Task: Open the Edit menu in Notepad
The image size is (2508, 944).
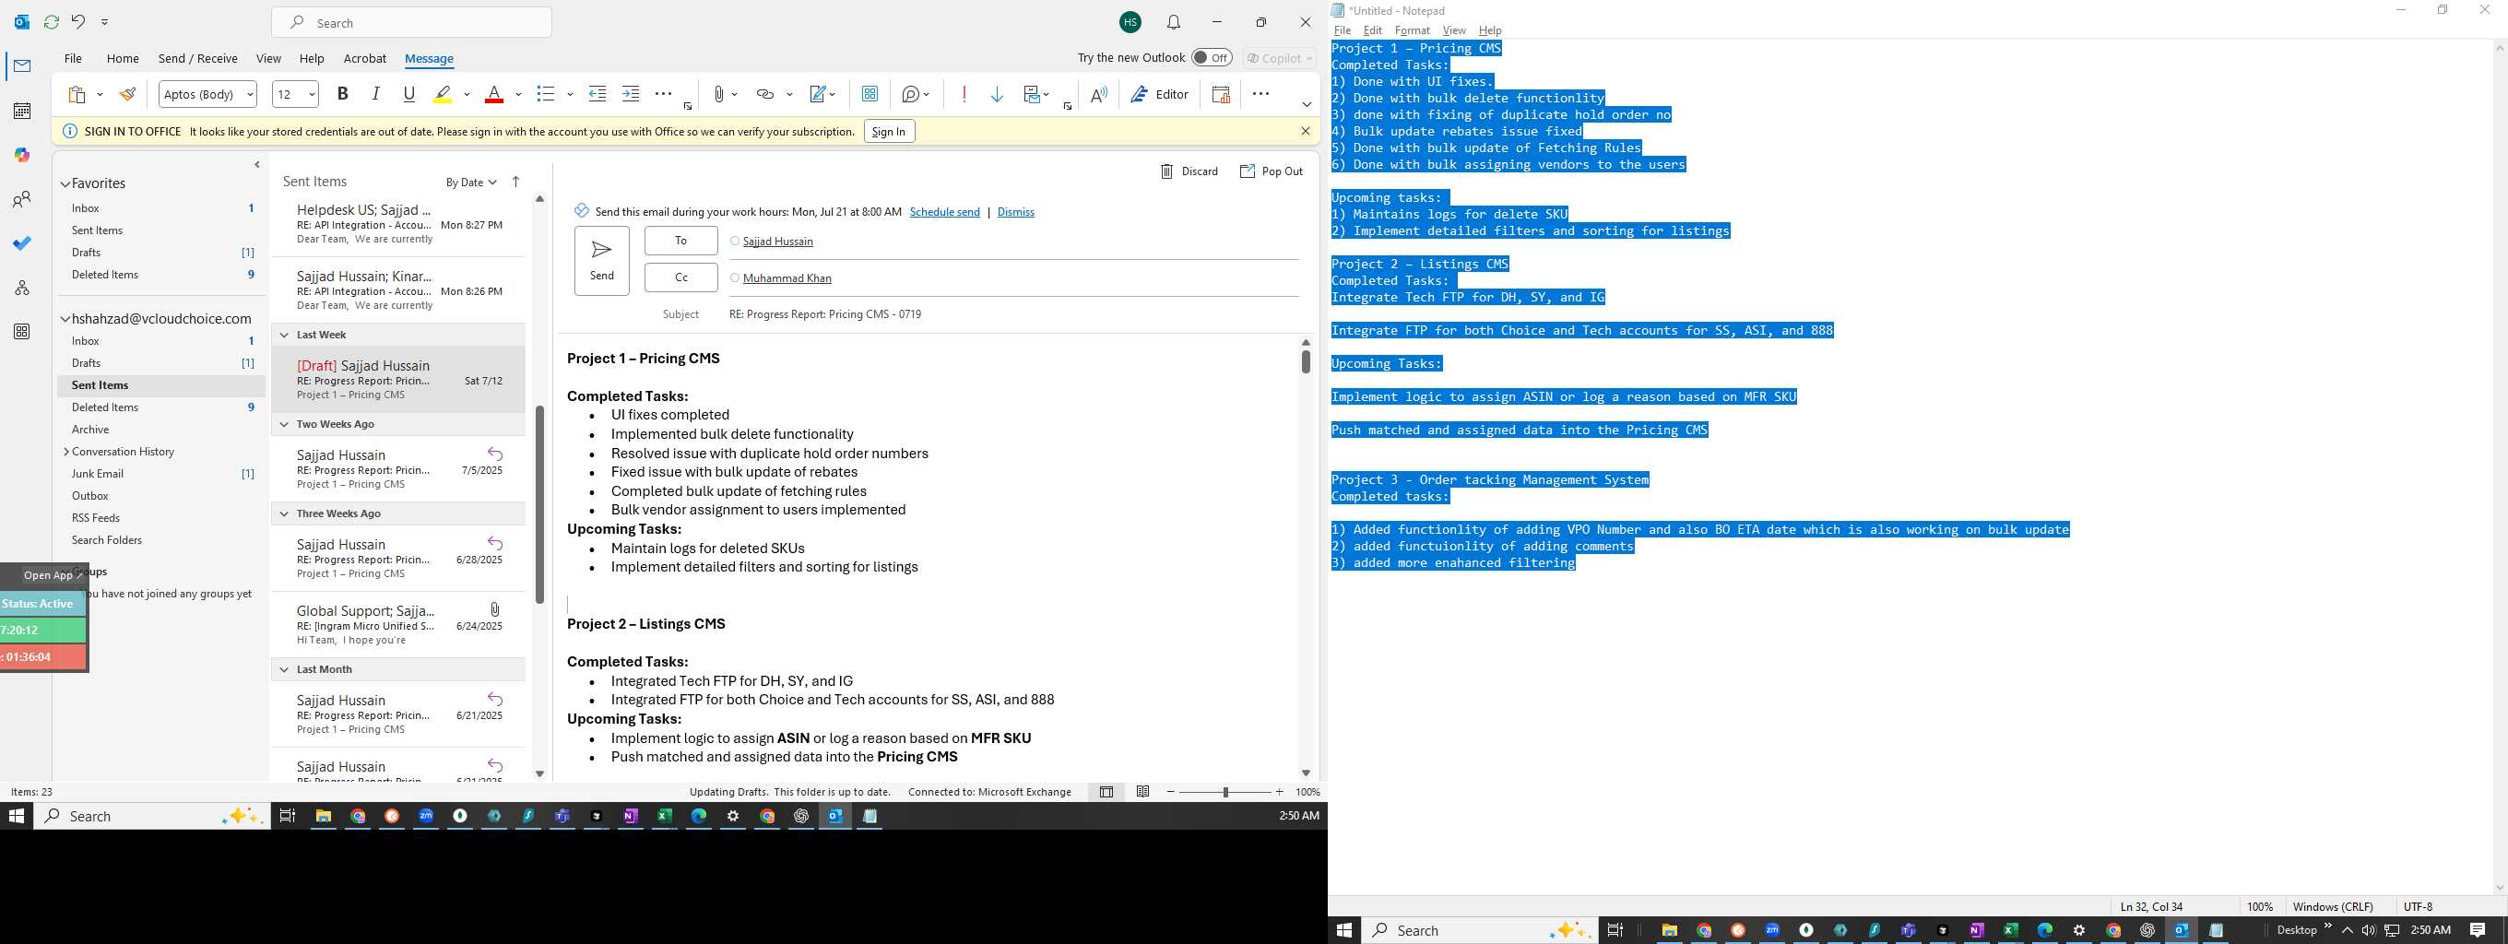Action: 1373,30
